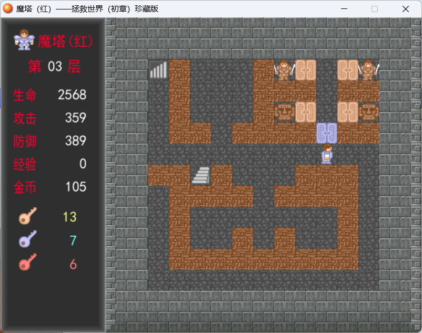
Task: Click the yellow door next to left swordsman
Action: point(306,70)
